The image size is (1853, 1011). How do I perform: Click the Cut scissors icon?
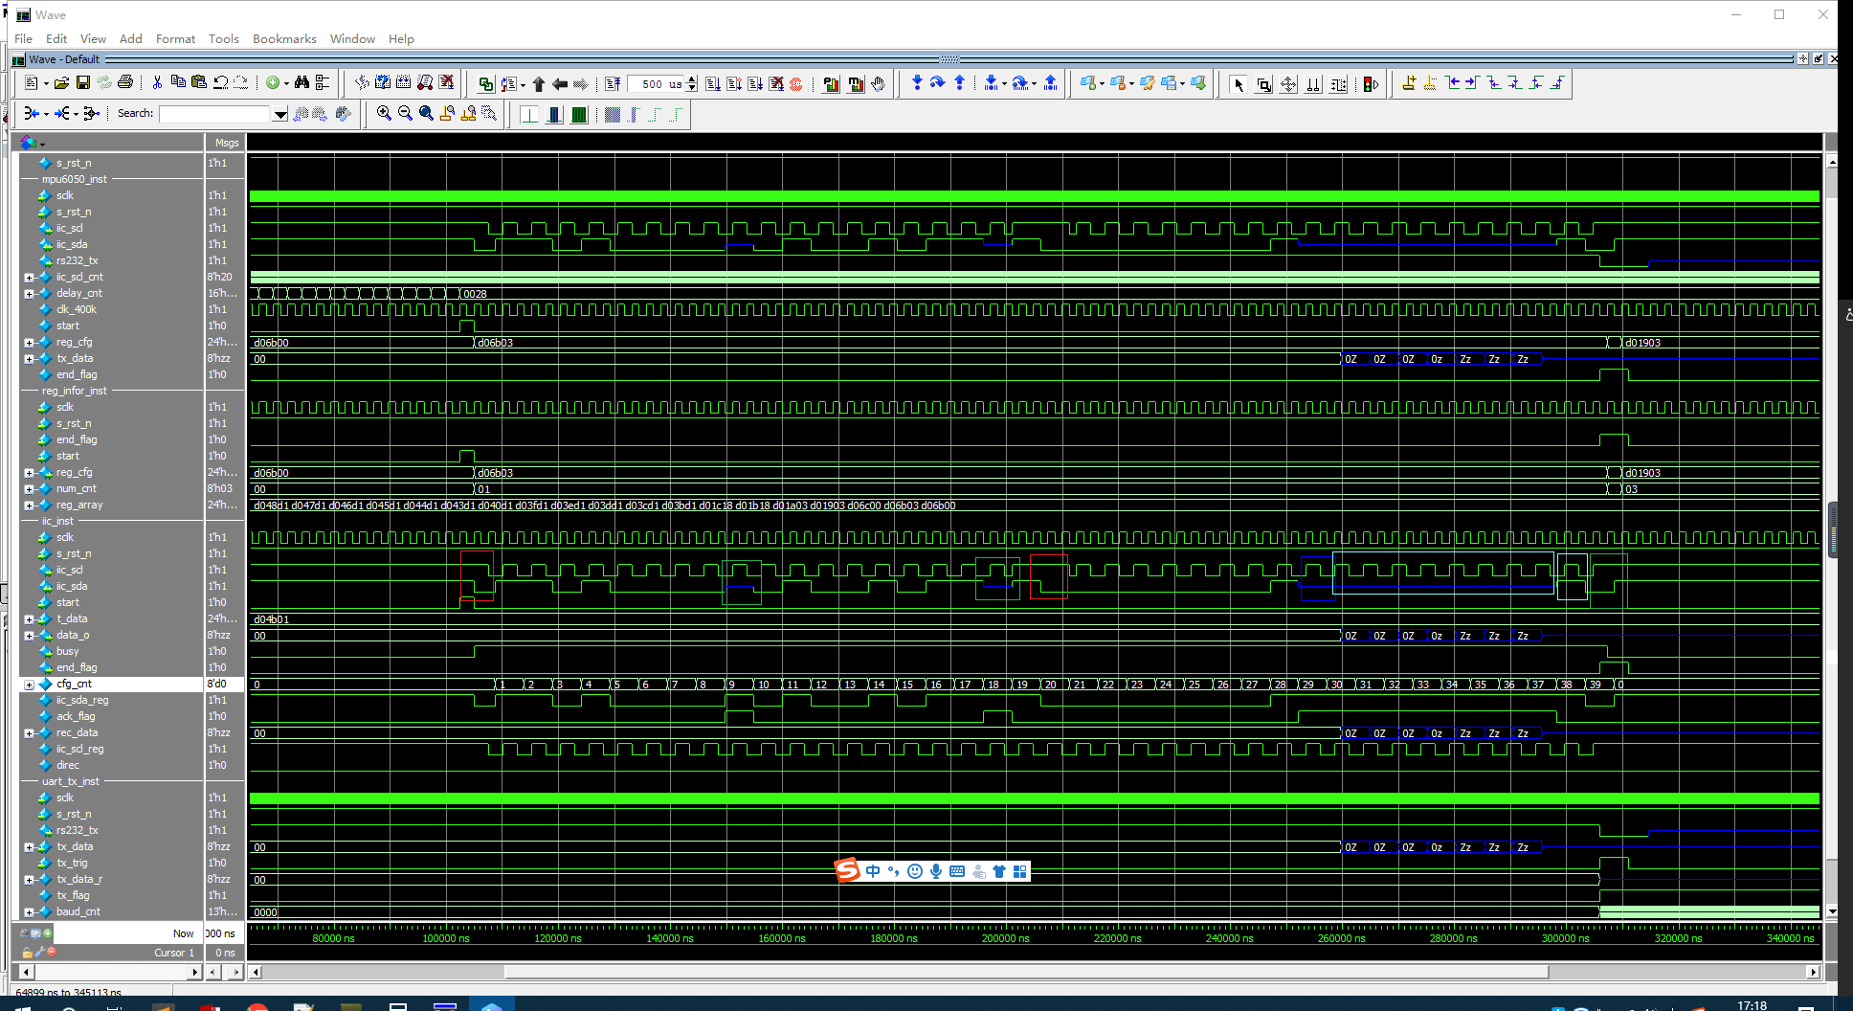157,83
